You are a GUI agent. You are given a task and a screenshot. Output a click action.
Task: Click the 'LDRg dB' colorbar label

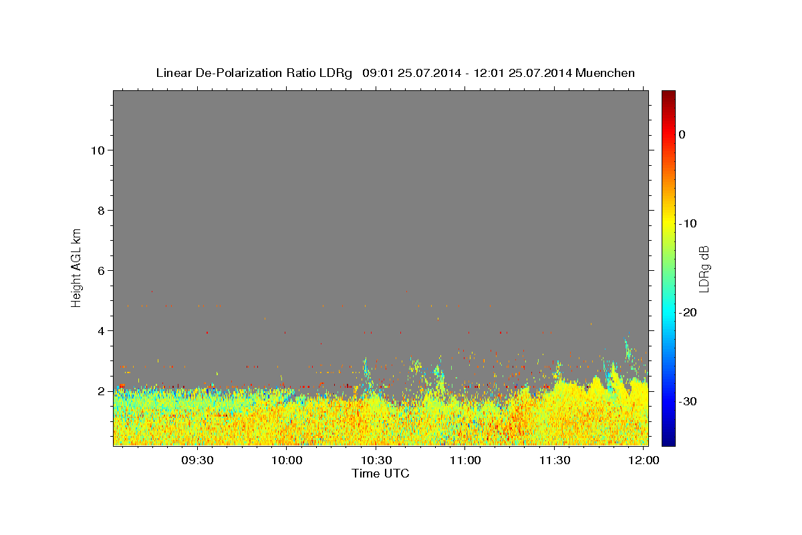(704, 269)
